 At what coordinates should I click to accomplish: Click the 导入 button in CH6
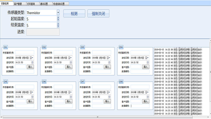(69, 101)
